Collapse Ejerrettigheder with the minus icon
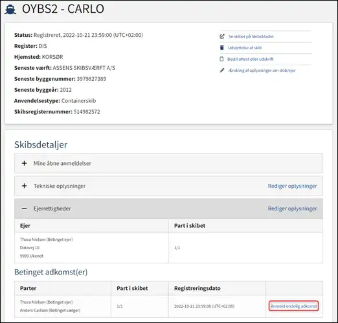The height and width of the screenshot is (323, 338). (24, 208)
